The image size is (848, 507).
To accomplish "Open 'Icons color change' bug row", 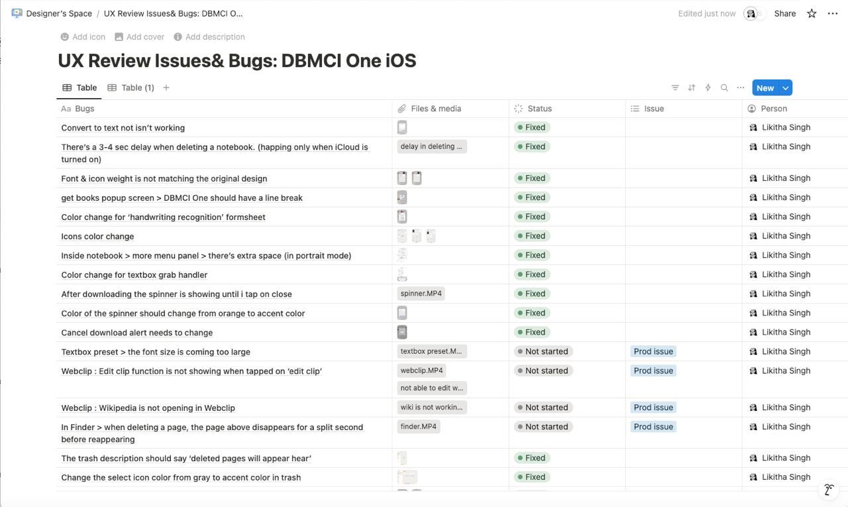I will (x=97, y=237).
